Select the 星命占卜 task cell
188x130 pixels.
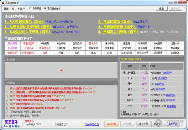point(93,43)
